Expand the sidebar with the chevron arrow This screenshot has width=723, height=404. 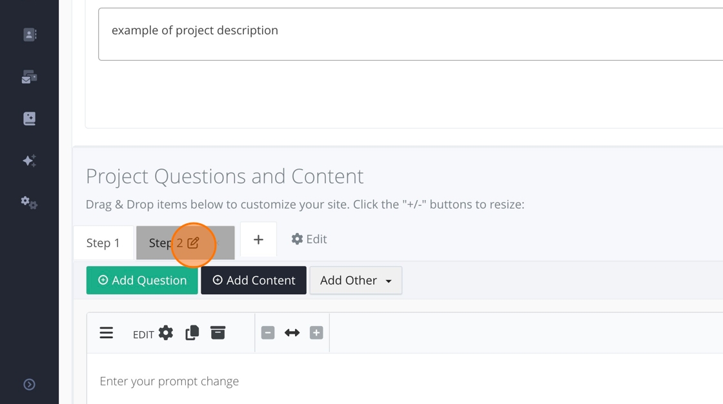click(x=30, y=385)
